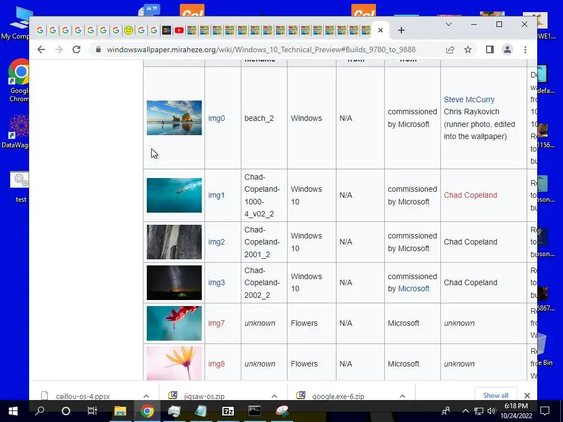Open the Windows Start menu

[x=13, y=411]
